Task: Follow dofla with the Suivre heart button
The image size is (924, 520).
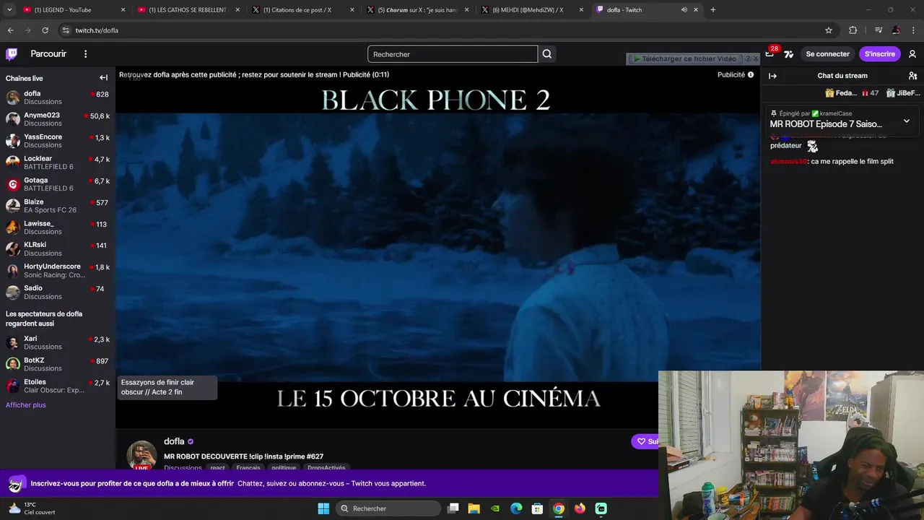Action: pos(645,441)
